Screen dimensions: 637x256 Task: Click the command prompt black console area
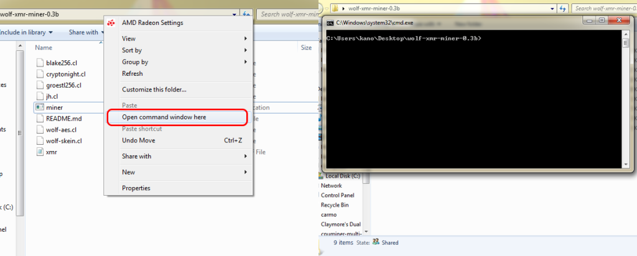[x=474, y=99]
